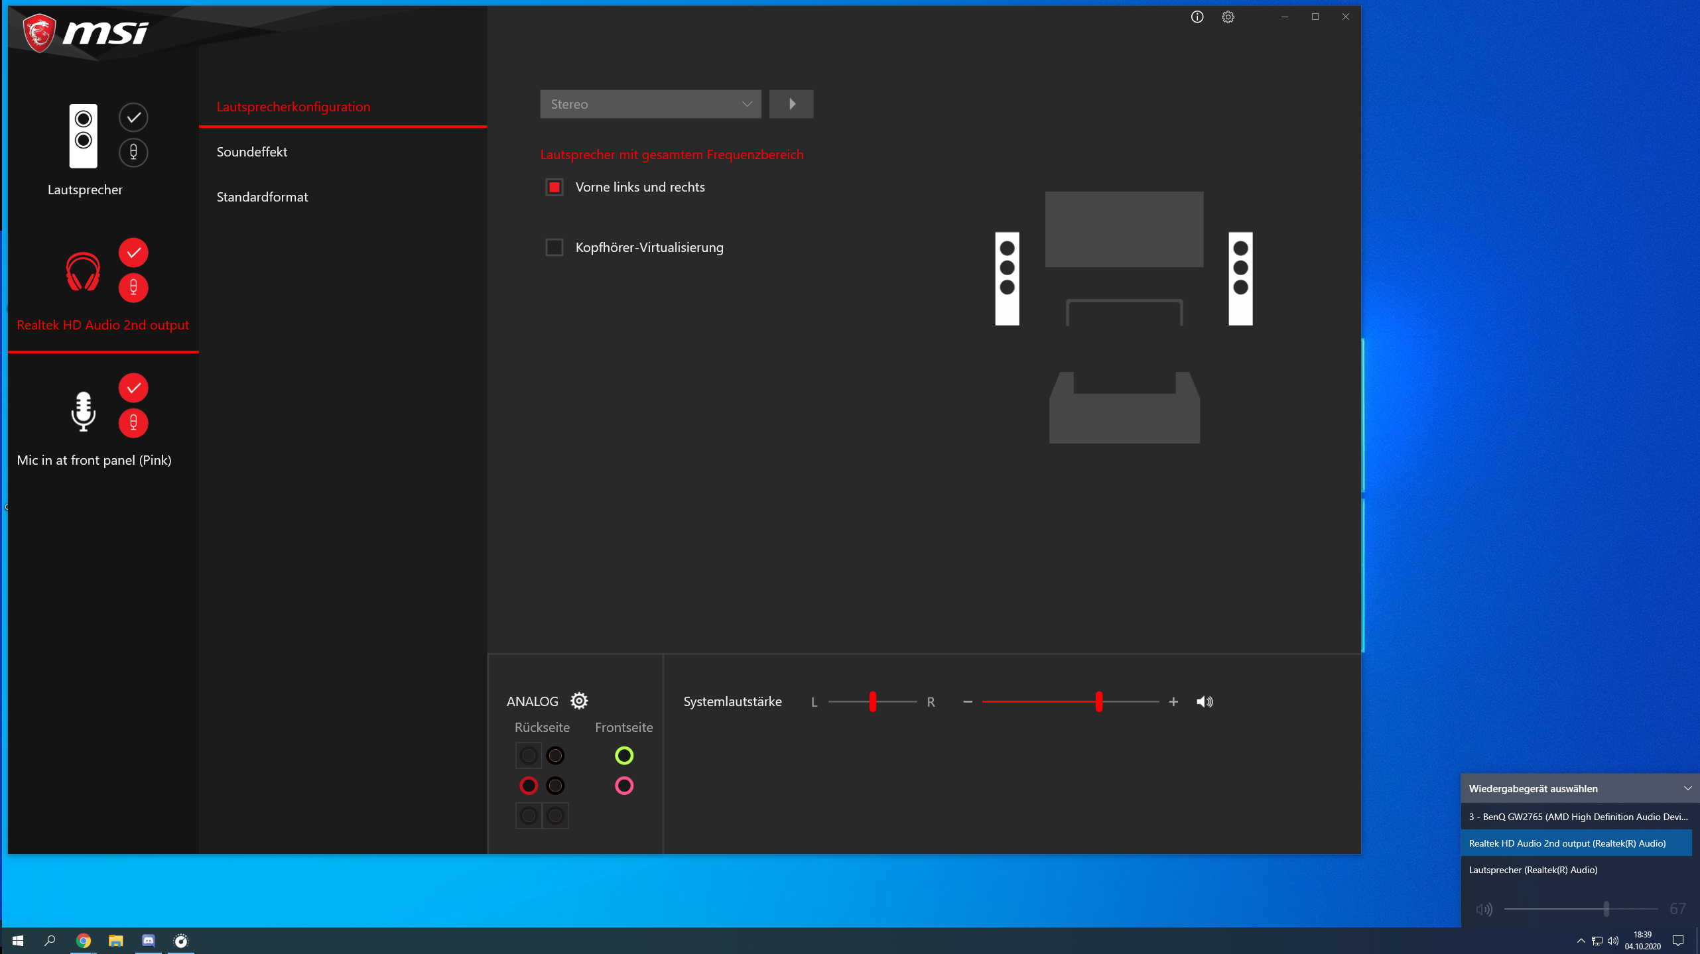Screen dimensions: 1700x954
Task: Open settings gear in the title bar
Action: (1228, 17)
